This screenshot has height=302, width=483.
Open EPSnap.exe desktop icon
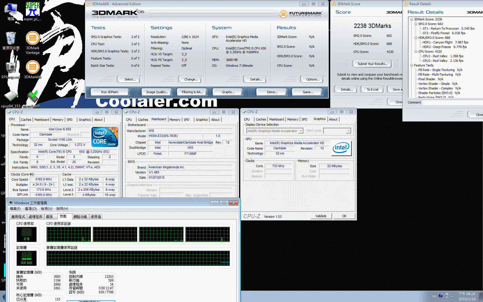tap(11, 69)
